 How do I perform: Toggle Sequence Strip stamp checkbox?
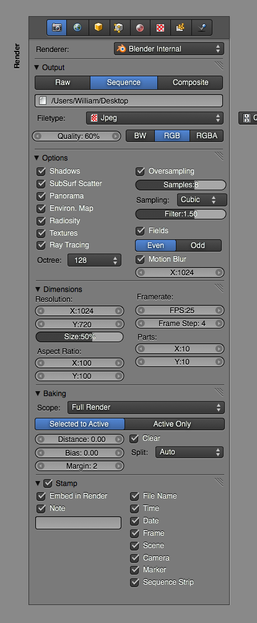point(134,583)
